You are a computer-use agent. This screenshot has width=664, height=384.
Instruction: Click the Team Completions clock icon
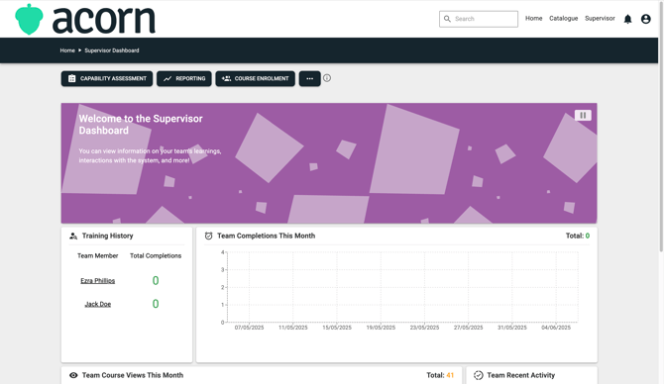pyautogui.click(x=208, y=236)
